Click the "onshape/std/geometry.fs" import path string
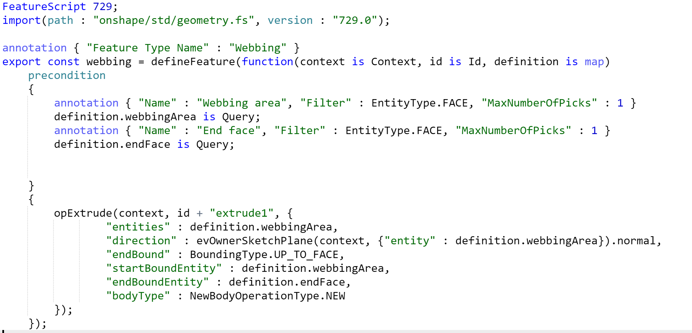The width and height of the screenshot is (692, 333). point(174,20)
